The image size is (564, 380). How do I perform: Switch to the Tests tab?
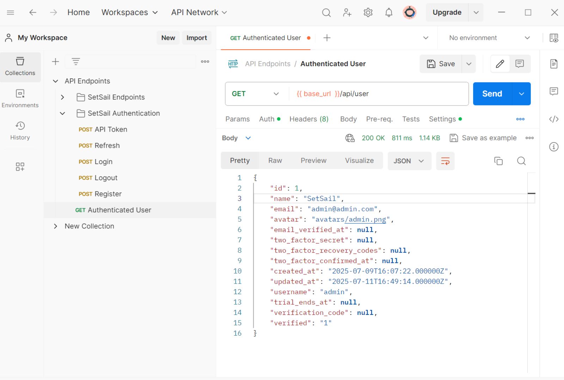point(411,119)
